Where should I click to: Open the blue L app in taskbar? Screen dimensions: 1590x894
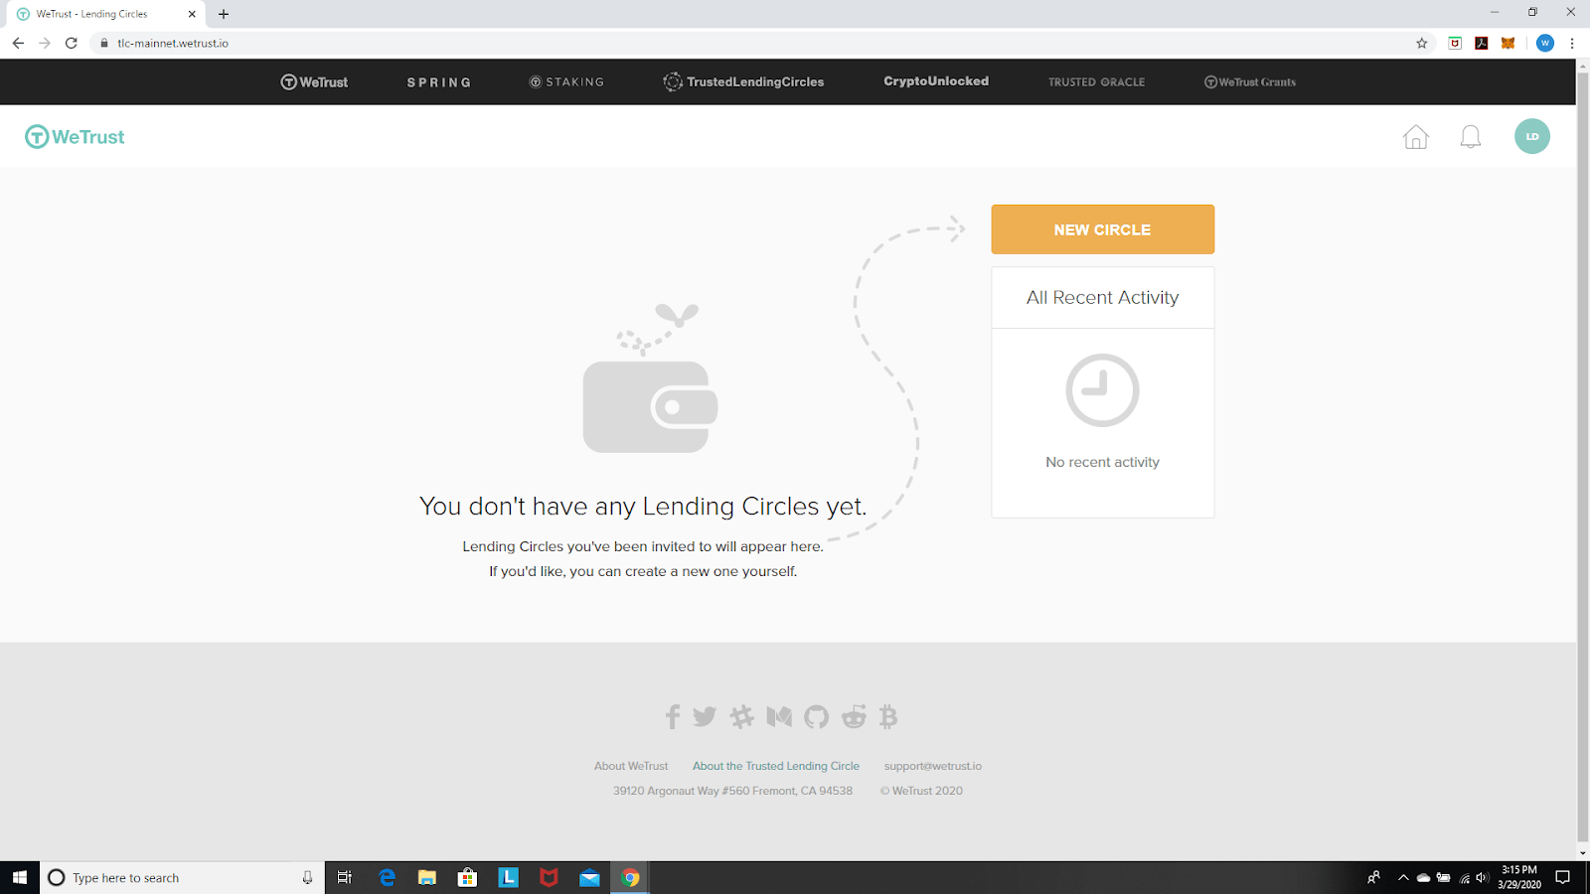[x=508, y=877]
